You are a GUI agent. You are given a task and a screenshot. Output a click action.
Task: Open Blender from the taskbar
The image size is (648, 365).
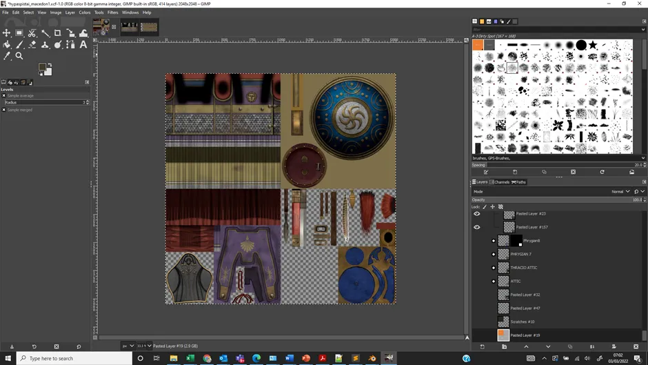click(x=372, y=358)
